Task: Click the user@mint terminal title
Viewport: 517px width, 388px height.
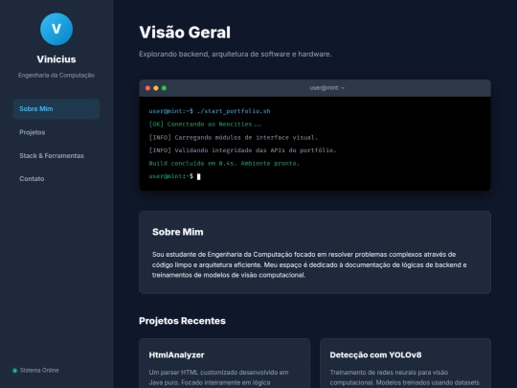Action: (x=327, y=88)
